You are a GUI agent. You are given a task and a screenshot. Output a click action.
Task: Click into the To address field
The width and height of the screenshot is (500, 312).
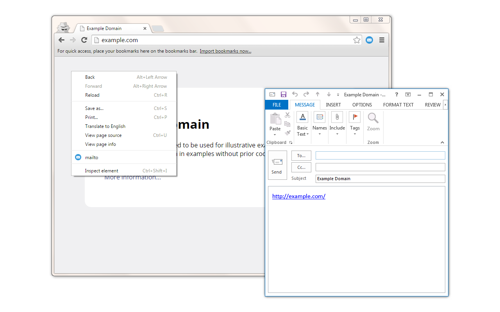coord(380,155)
